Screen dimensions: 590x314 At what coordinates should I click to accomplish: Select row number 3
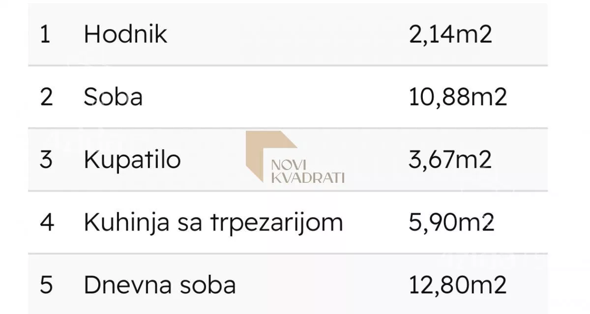pyautogui.click(x=46, y=160)
